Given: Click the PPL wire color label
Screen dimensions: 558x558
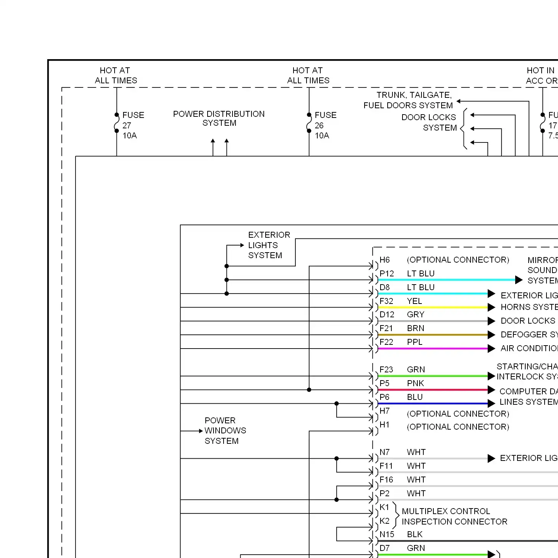Looking at the screenshot, I should click(415, 342).
